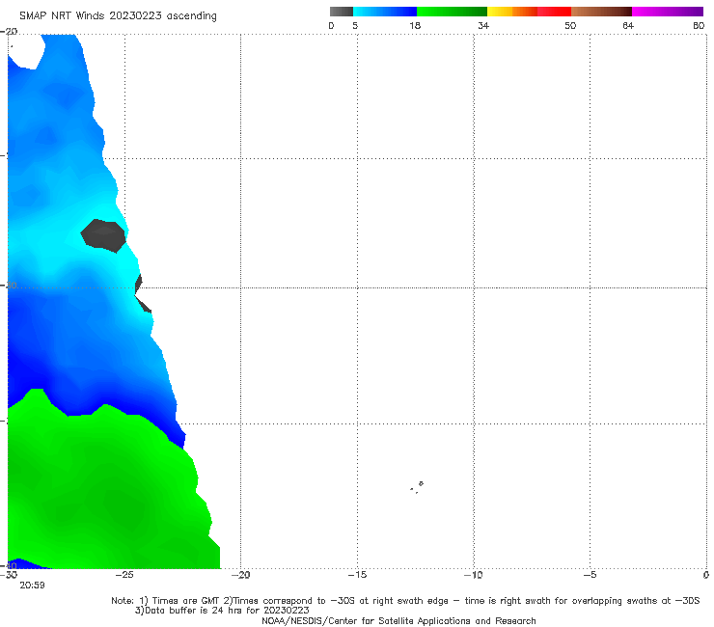714x627 pixels.
Task: Click the swath time stamp "20:59"
Action: point(32,586)
